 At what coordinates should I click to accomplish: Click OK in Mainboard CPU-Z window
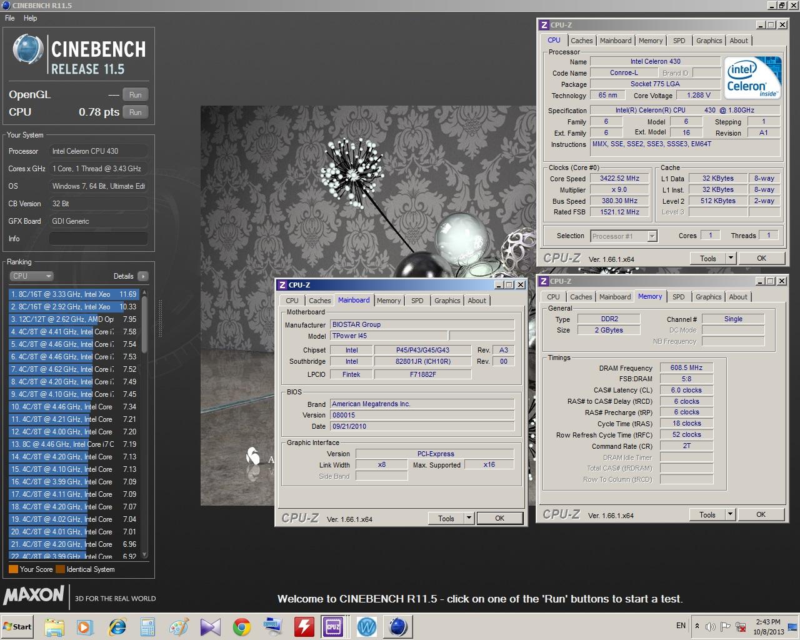click(x=499, y=518)
